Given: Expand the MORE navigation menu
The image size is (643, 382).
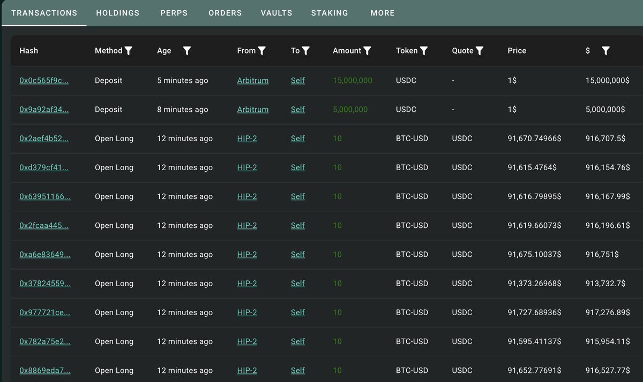Looking at the screenshot, I should pos(383,13).
